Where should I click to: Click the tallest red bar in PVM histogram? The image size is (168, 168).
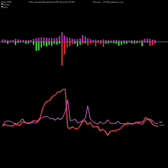(x=62, y=54)
